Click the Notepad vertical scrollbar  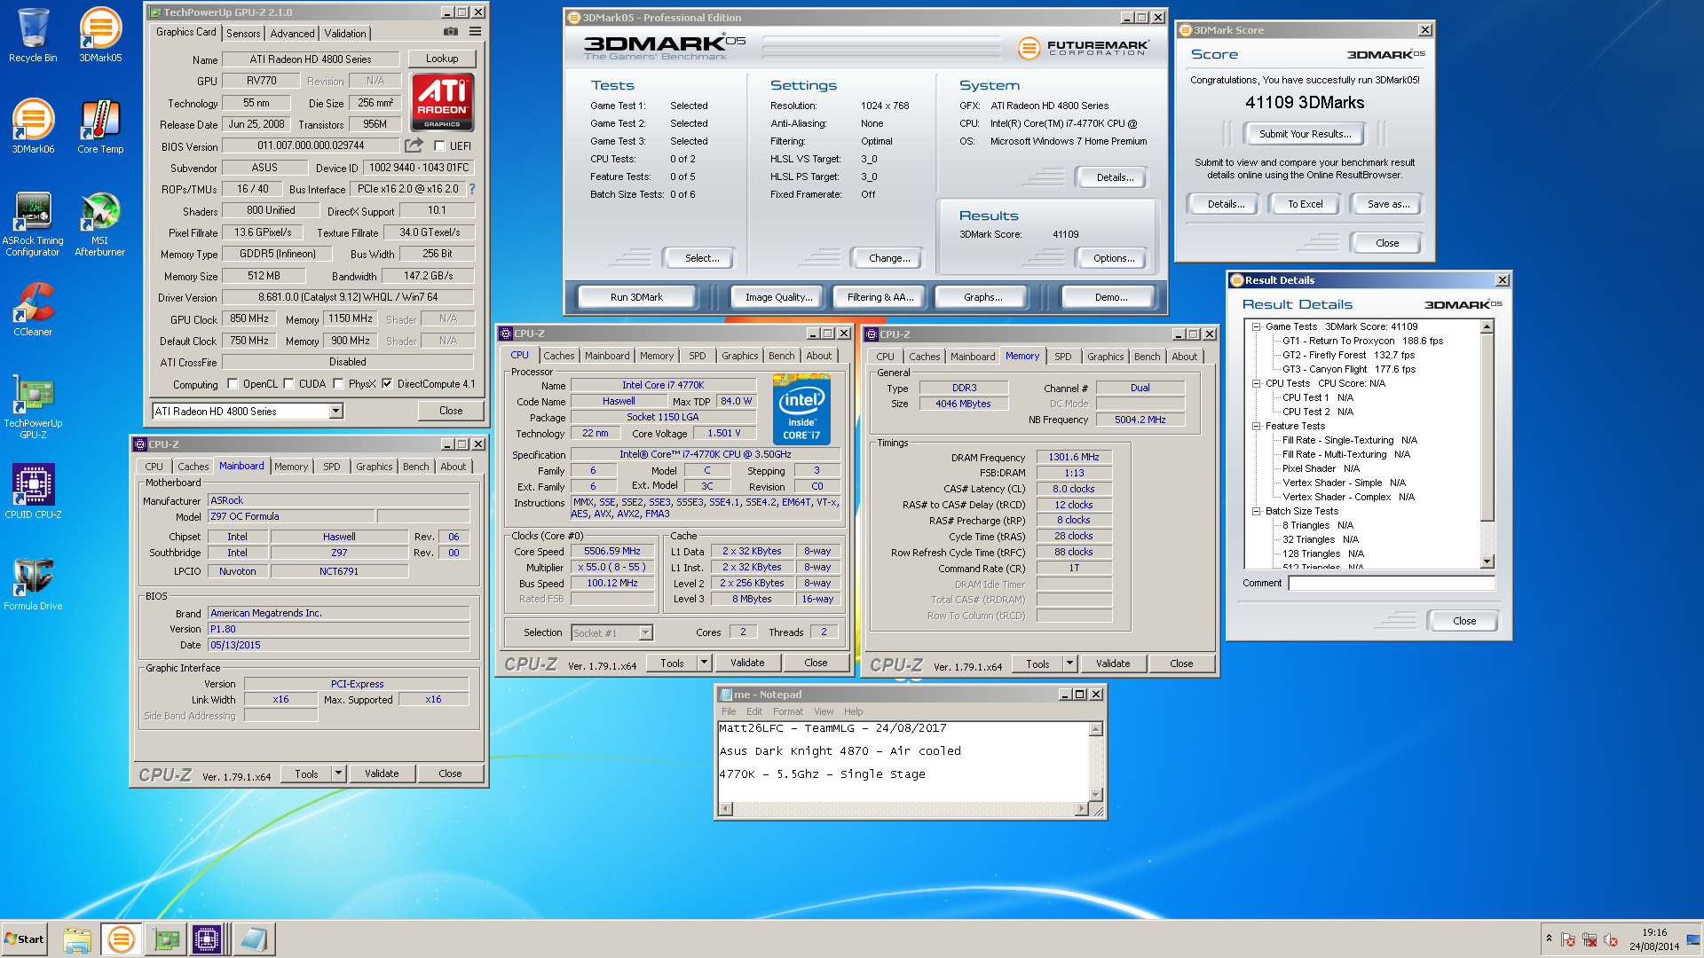1096,761
